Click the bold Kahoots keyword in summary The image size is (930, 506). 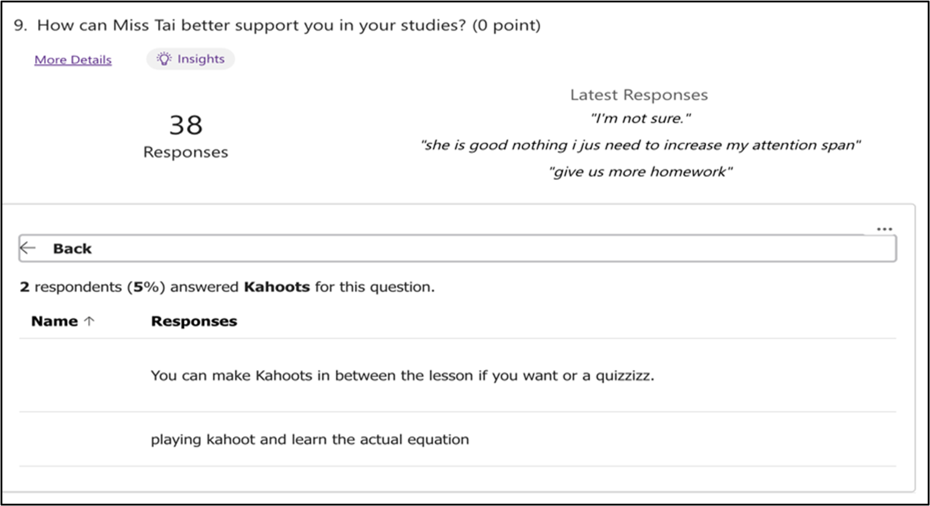[276, 287]
